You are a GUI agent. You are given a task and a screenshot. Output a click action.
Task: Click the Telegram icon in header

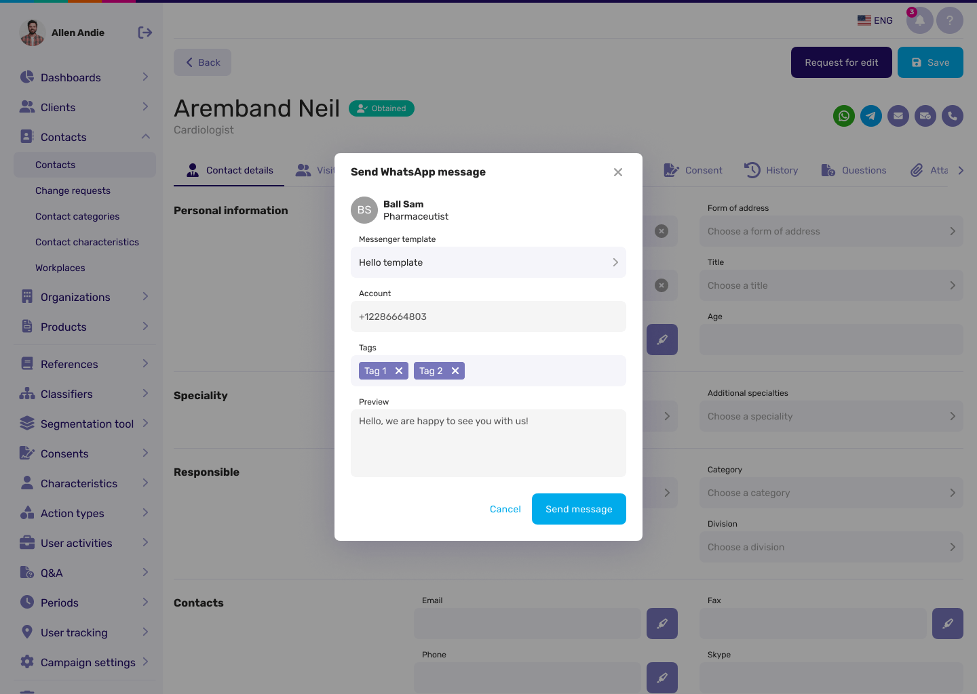coord(871,116)
